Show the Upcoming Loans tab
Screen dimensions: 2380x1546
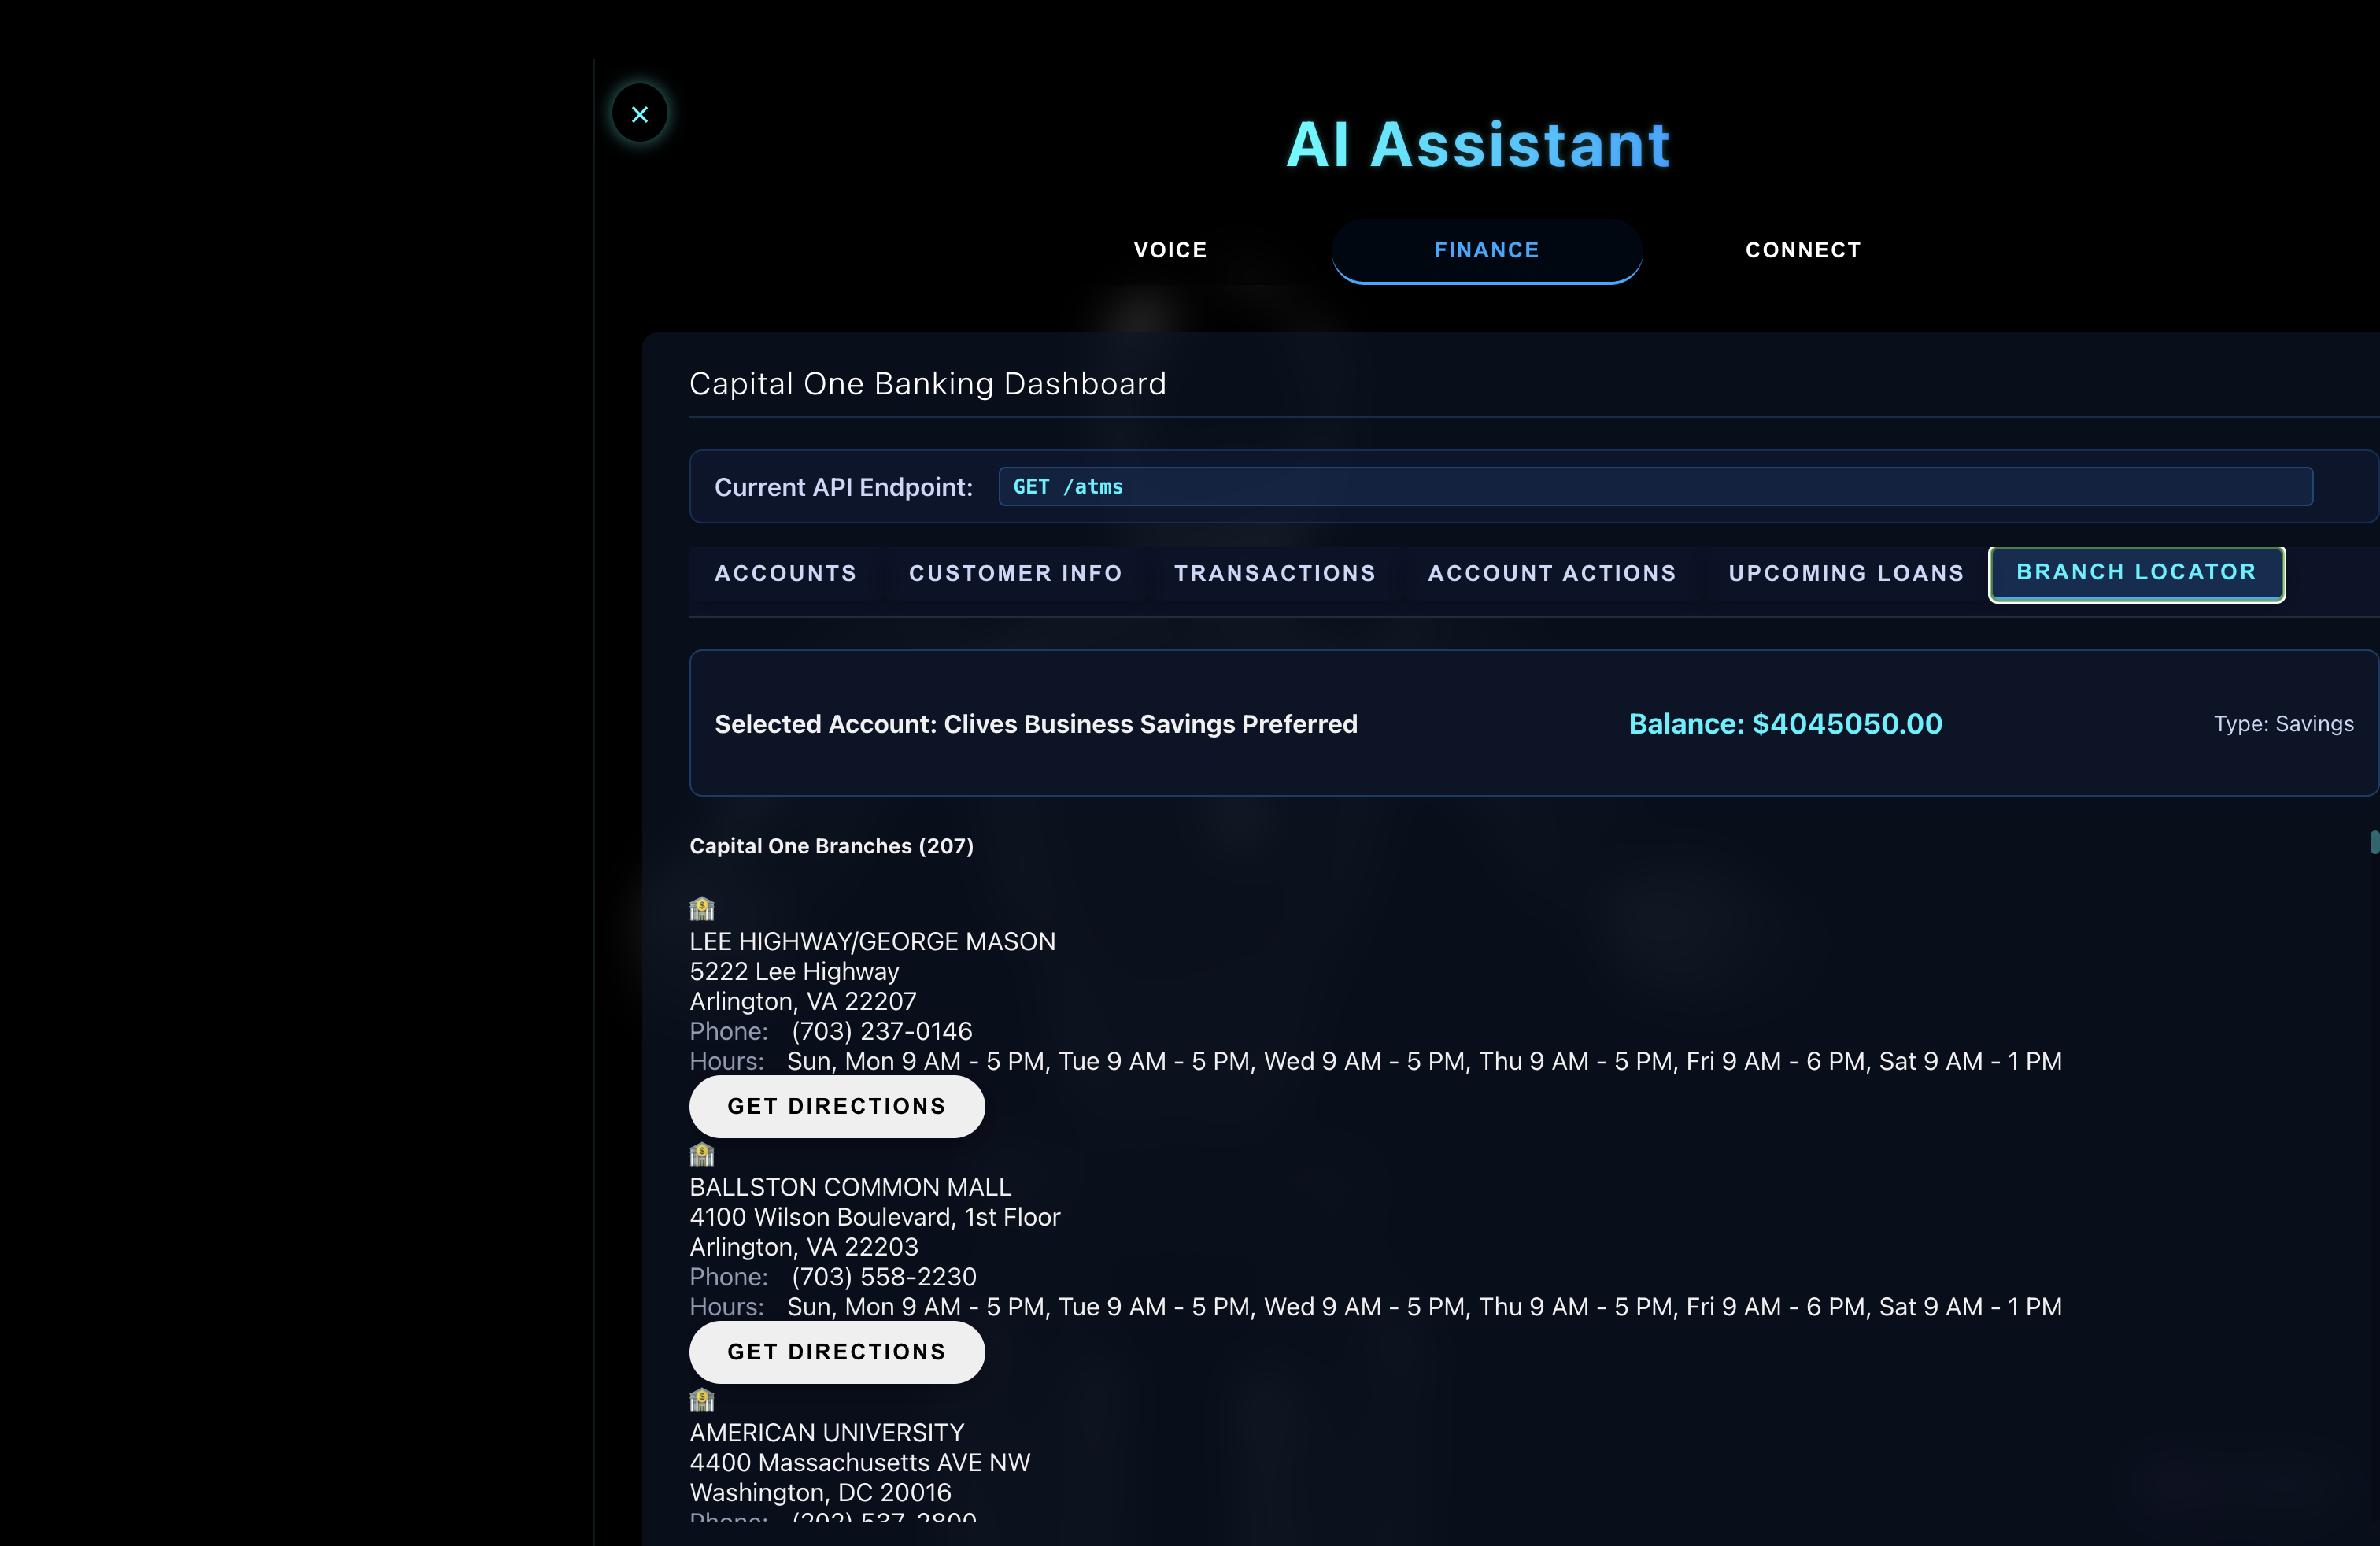tap(1845, 573)
